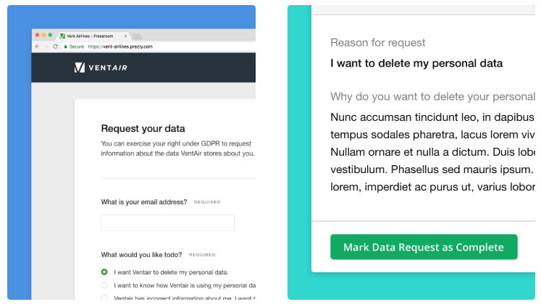Close the Vent Airlines Pressroom tab

[125, 36]
